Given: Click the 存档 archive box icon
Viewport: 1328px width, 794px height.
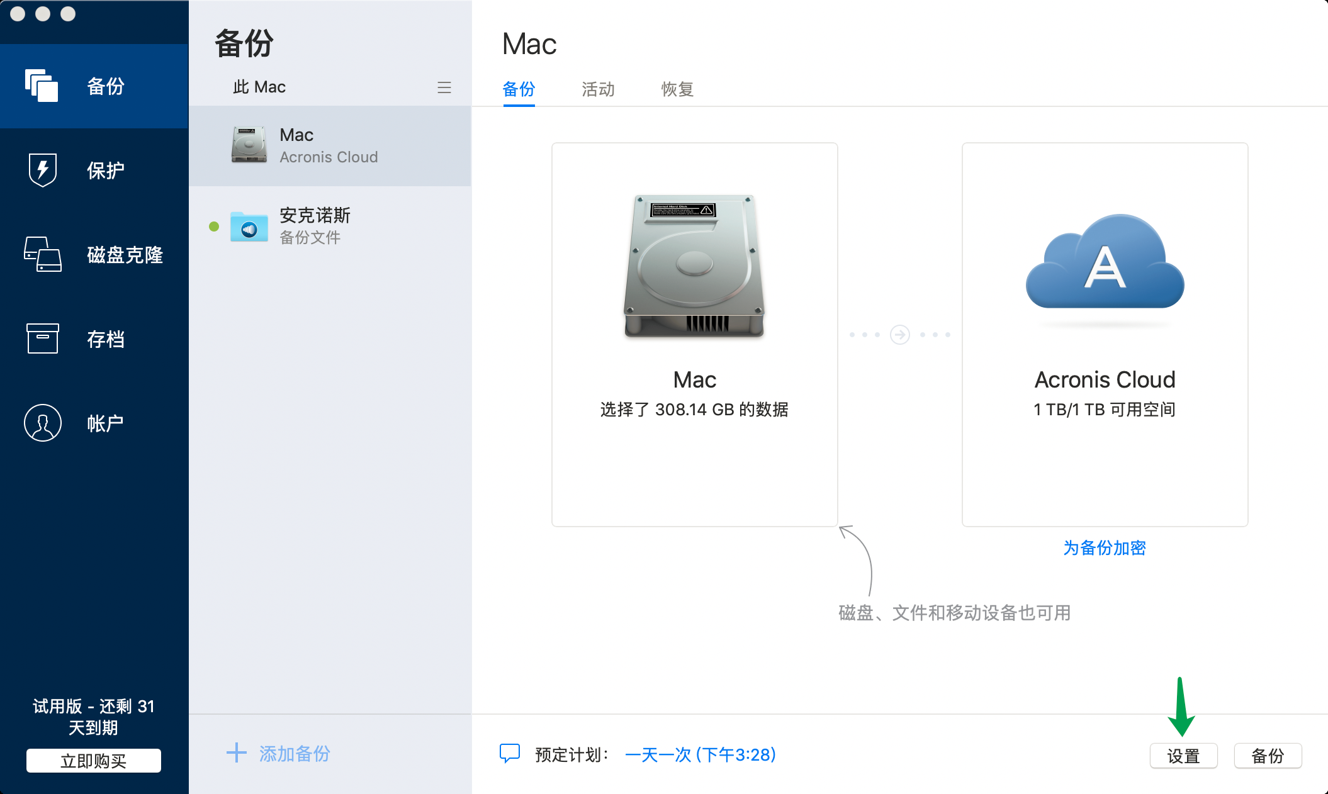Looking at the screenshot, I should 43,338.
